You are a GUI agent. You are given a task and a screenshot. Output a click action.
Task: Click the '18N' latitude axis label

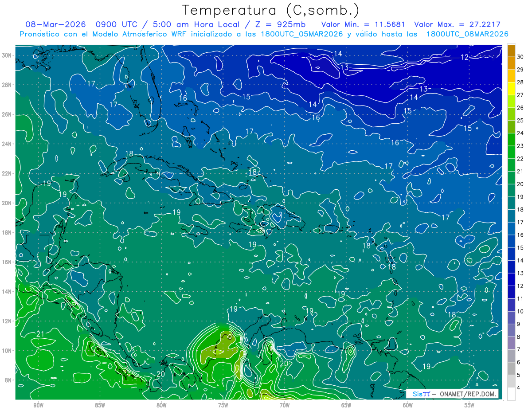pos(7,232)
